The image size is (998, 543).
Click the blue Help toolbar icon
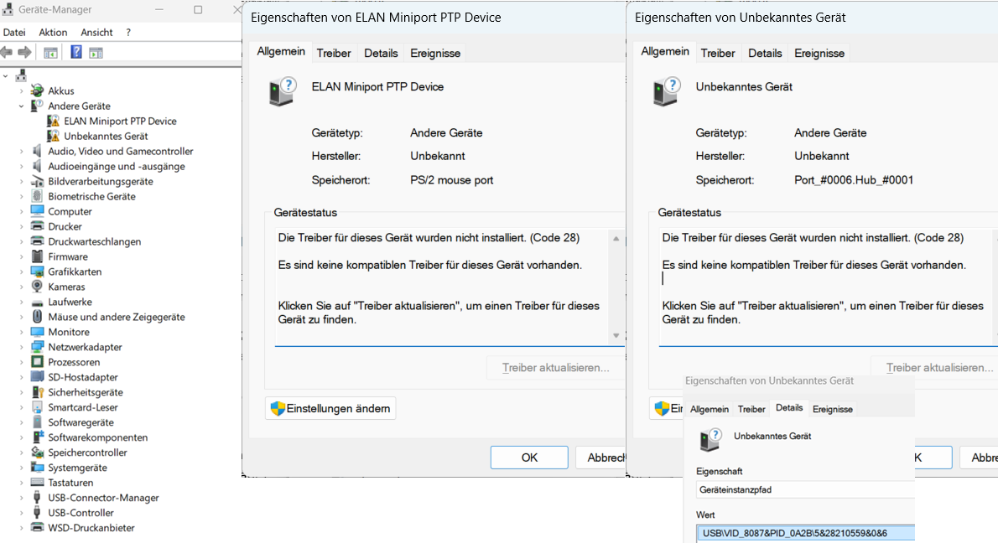click(75, 52)
